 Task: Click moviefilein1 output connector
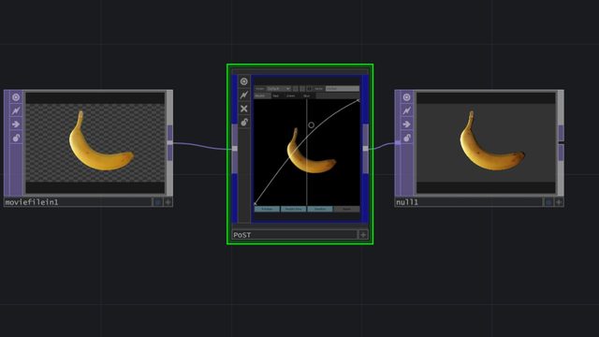170,142
